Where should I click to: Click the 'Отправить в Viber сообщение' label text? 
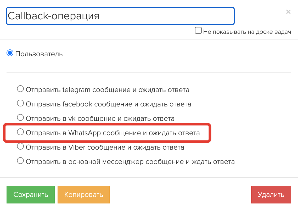tap(105, 147)
